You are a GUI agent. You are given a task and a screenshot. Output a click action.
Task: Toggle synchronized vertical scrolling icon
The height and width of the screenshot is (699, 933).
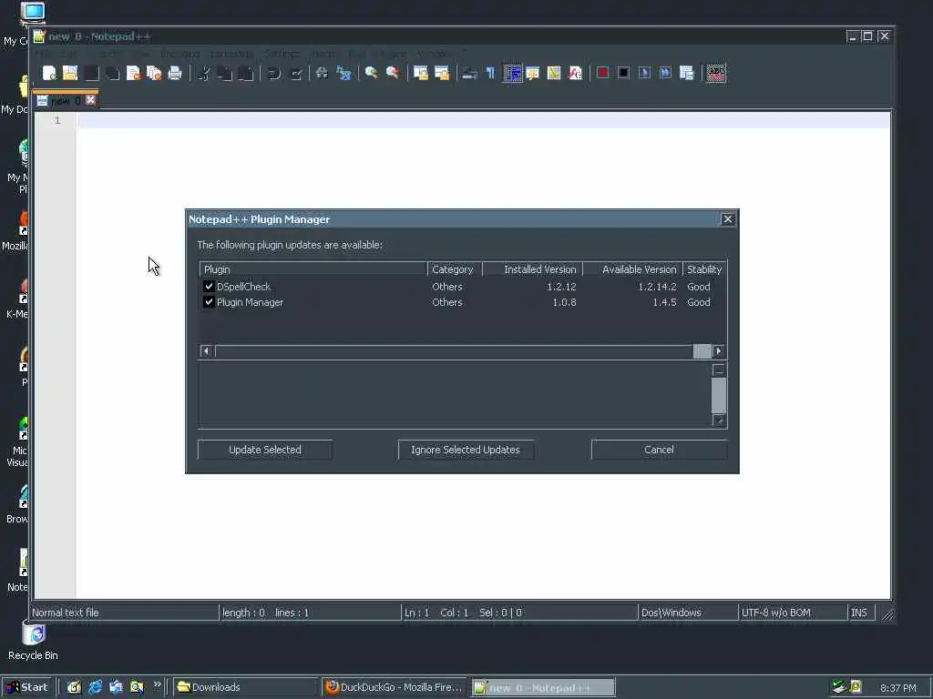(x=421, y=73)
